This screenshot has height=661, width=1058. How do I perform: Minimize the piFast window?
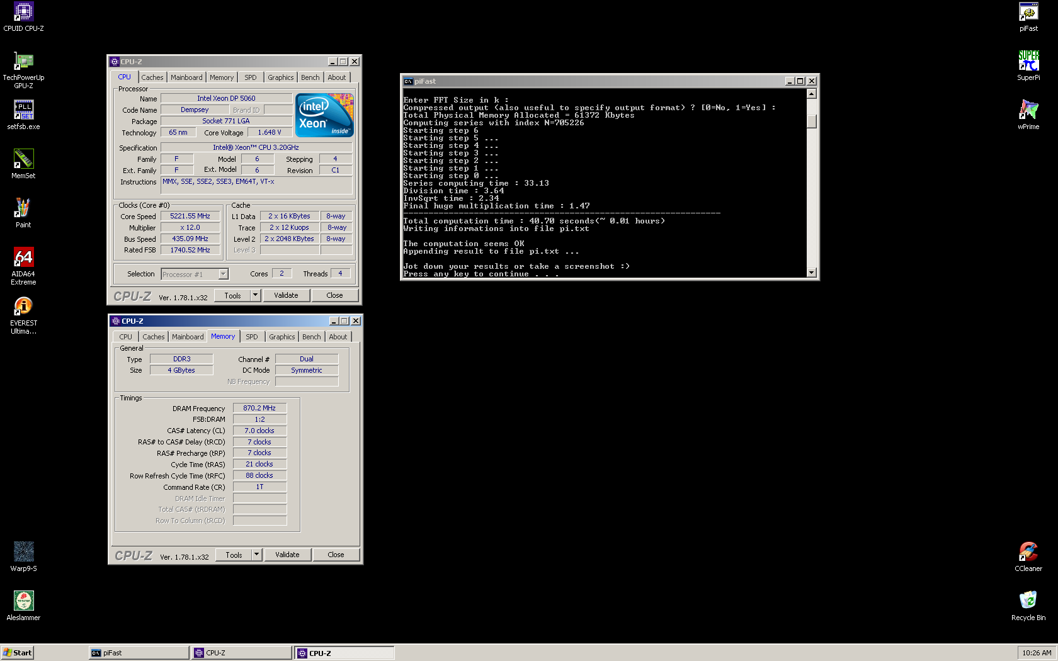tap(789, 81)
